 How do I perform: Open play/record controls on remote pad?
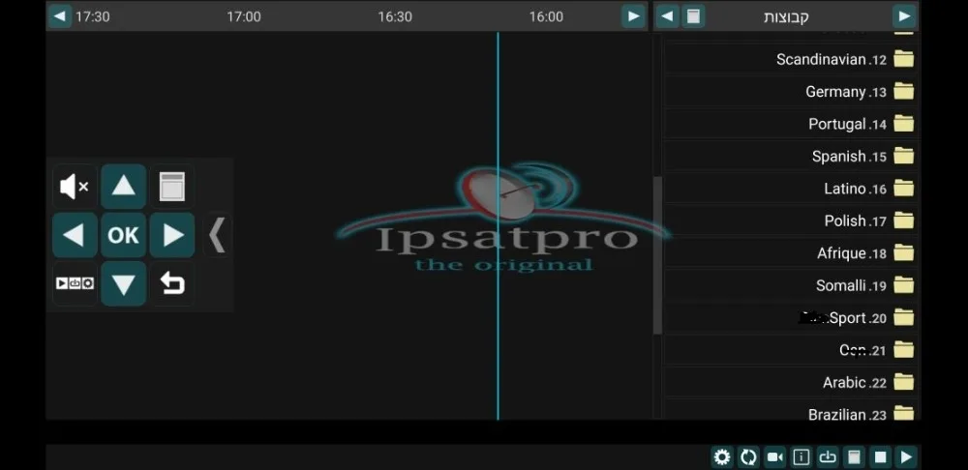75,283
